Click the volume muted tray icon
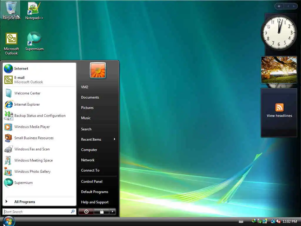Screen dimensions: 301x226 278,221
